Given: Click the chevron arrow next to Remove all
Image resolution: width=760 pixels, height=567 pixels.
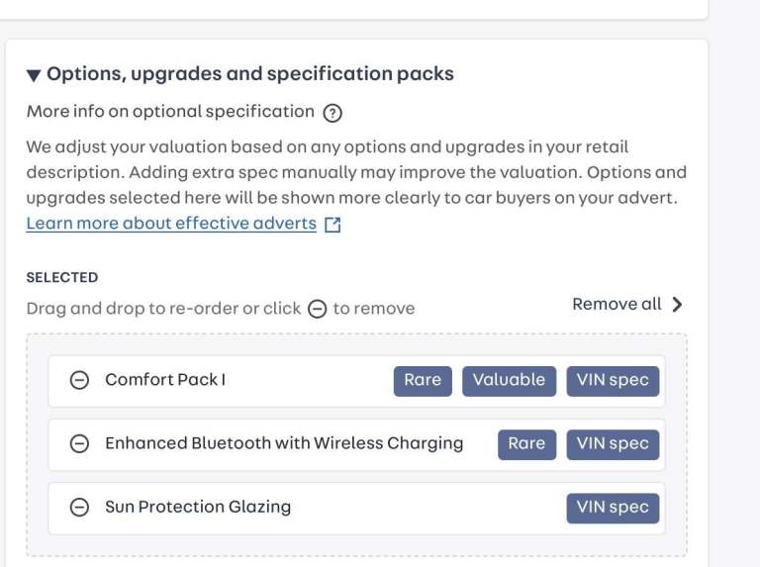Looking at the screenshot, I should pyautogui.click(x=677, y=305).
